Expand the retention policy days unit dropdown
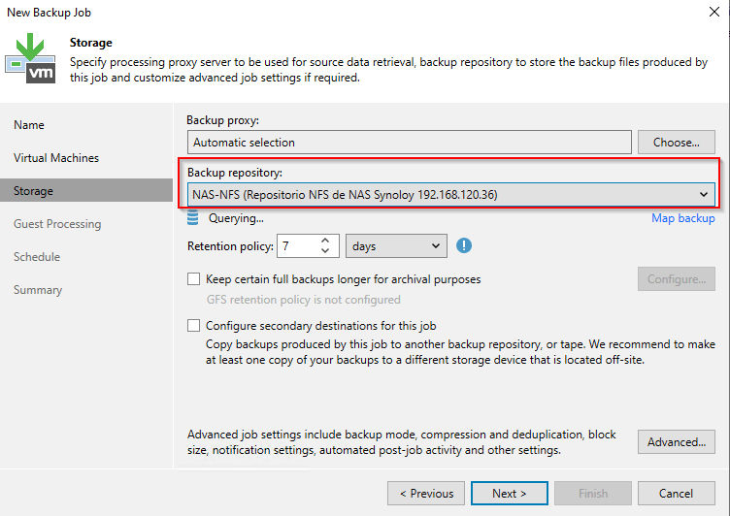730x516 pixels. coord(396,246)
